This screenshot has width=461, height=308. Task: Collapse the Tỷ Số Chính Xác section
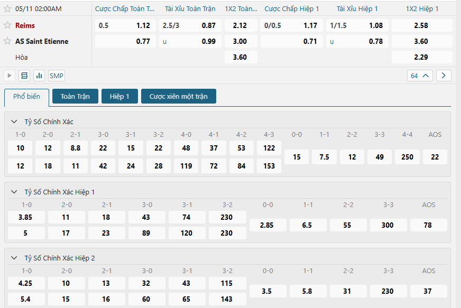(x=14, y=122)
